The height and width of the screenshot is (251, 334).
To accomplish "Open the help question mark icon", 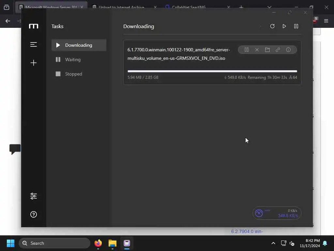I will (x=34, y=214).
